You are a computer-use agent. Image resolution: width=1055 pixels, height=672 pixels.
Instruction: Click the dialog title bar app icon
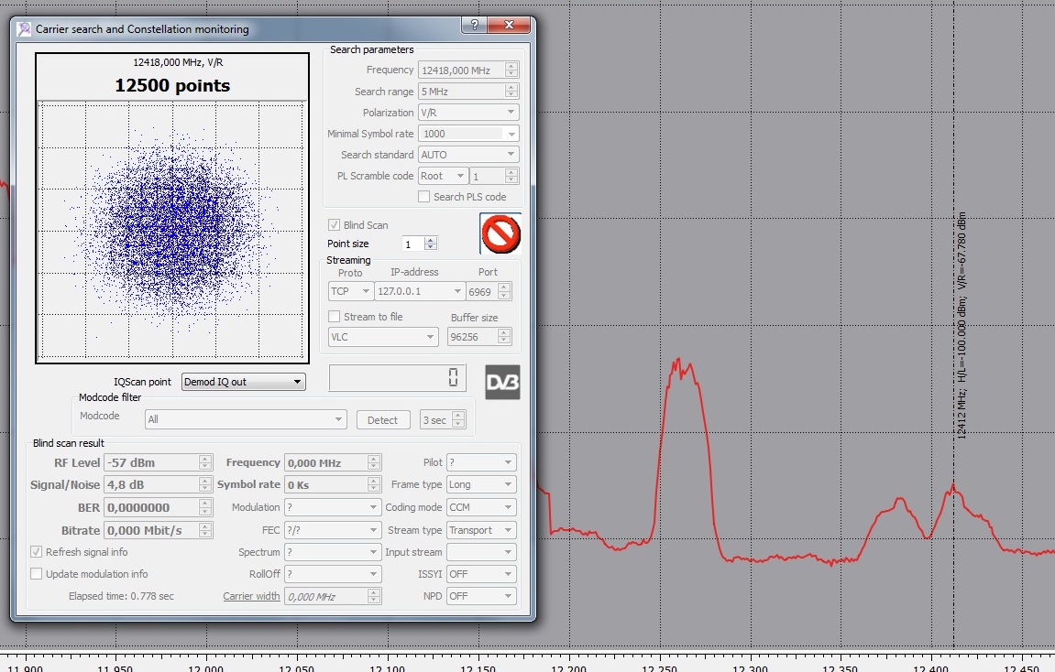pyautogui.click(x=24, y=29)
